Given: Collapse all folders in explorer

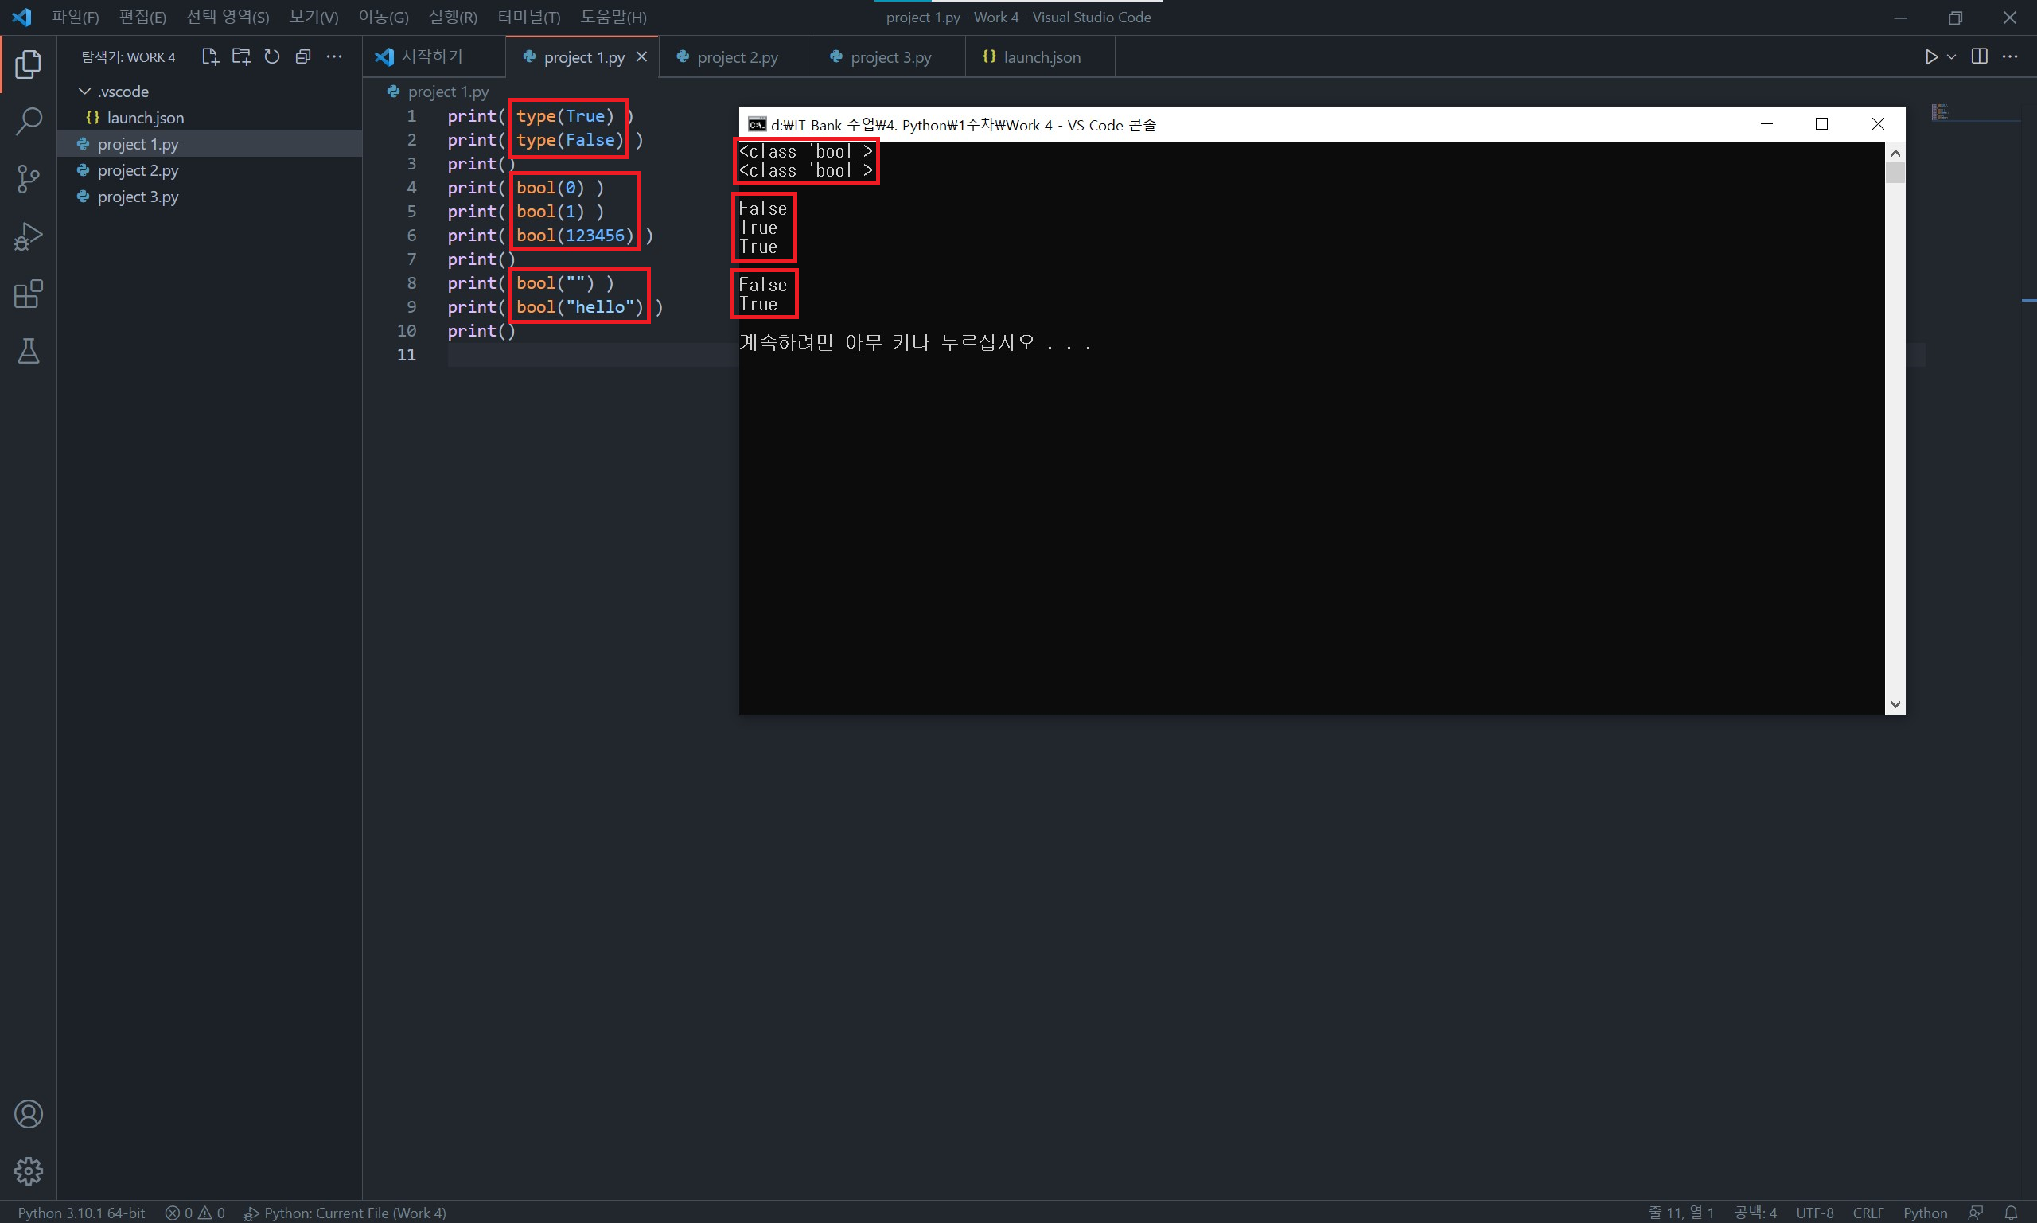Looking at the screenshot, I should [x=302, y=56].
